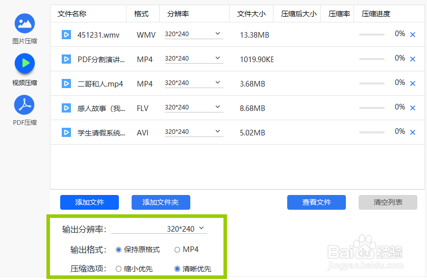The image size is (427, 280).
Task: Click the play icon beside 451231.wmv
Action: pos(66,35)
